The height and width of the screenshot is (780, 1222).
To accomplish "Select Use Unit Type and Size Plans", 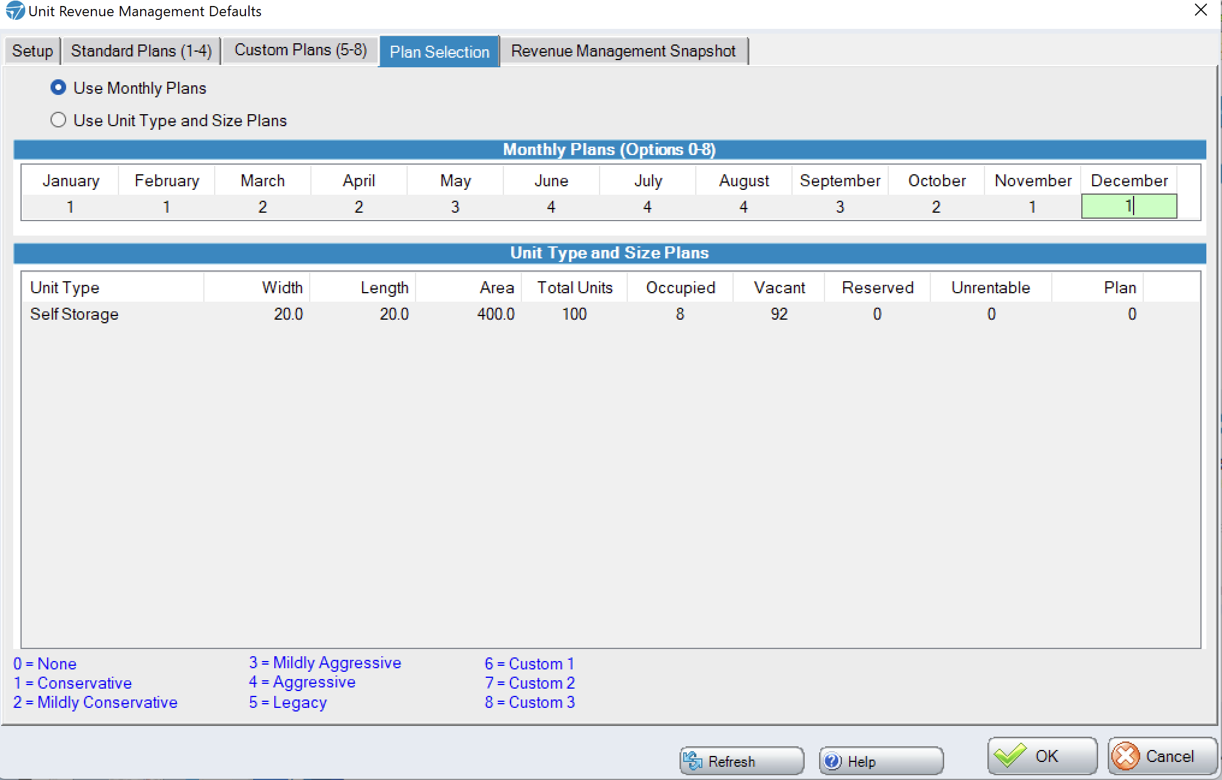I will (x=58, y=120).
